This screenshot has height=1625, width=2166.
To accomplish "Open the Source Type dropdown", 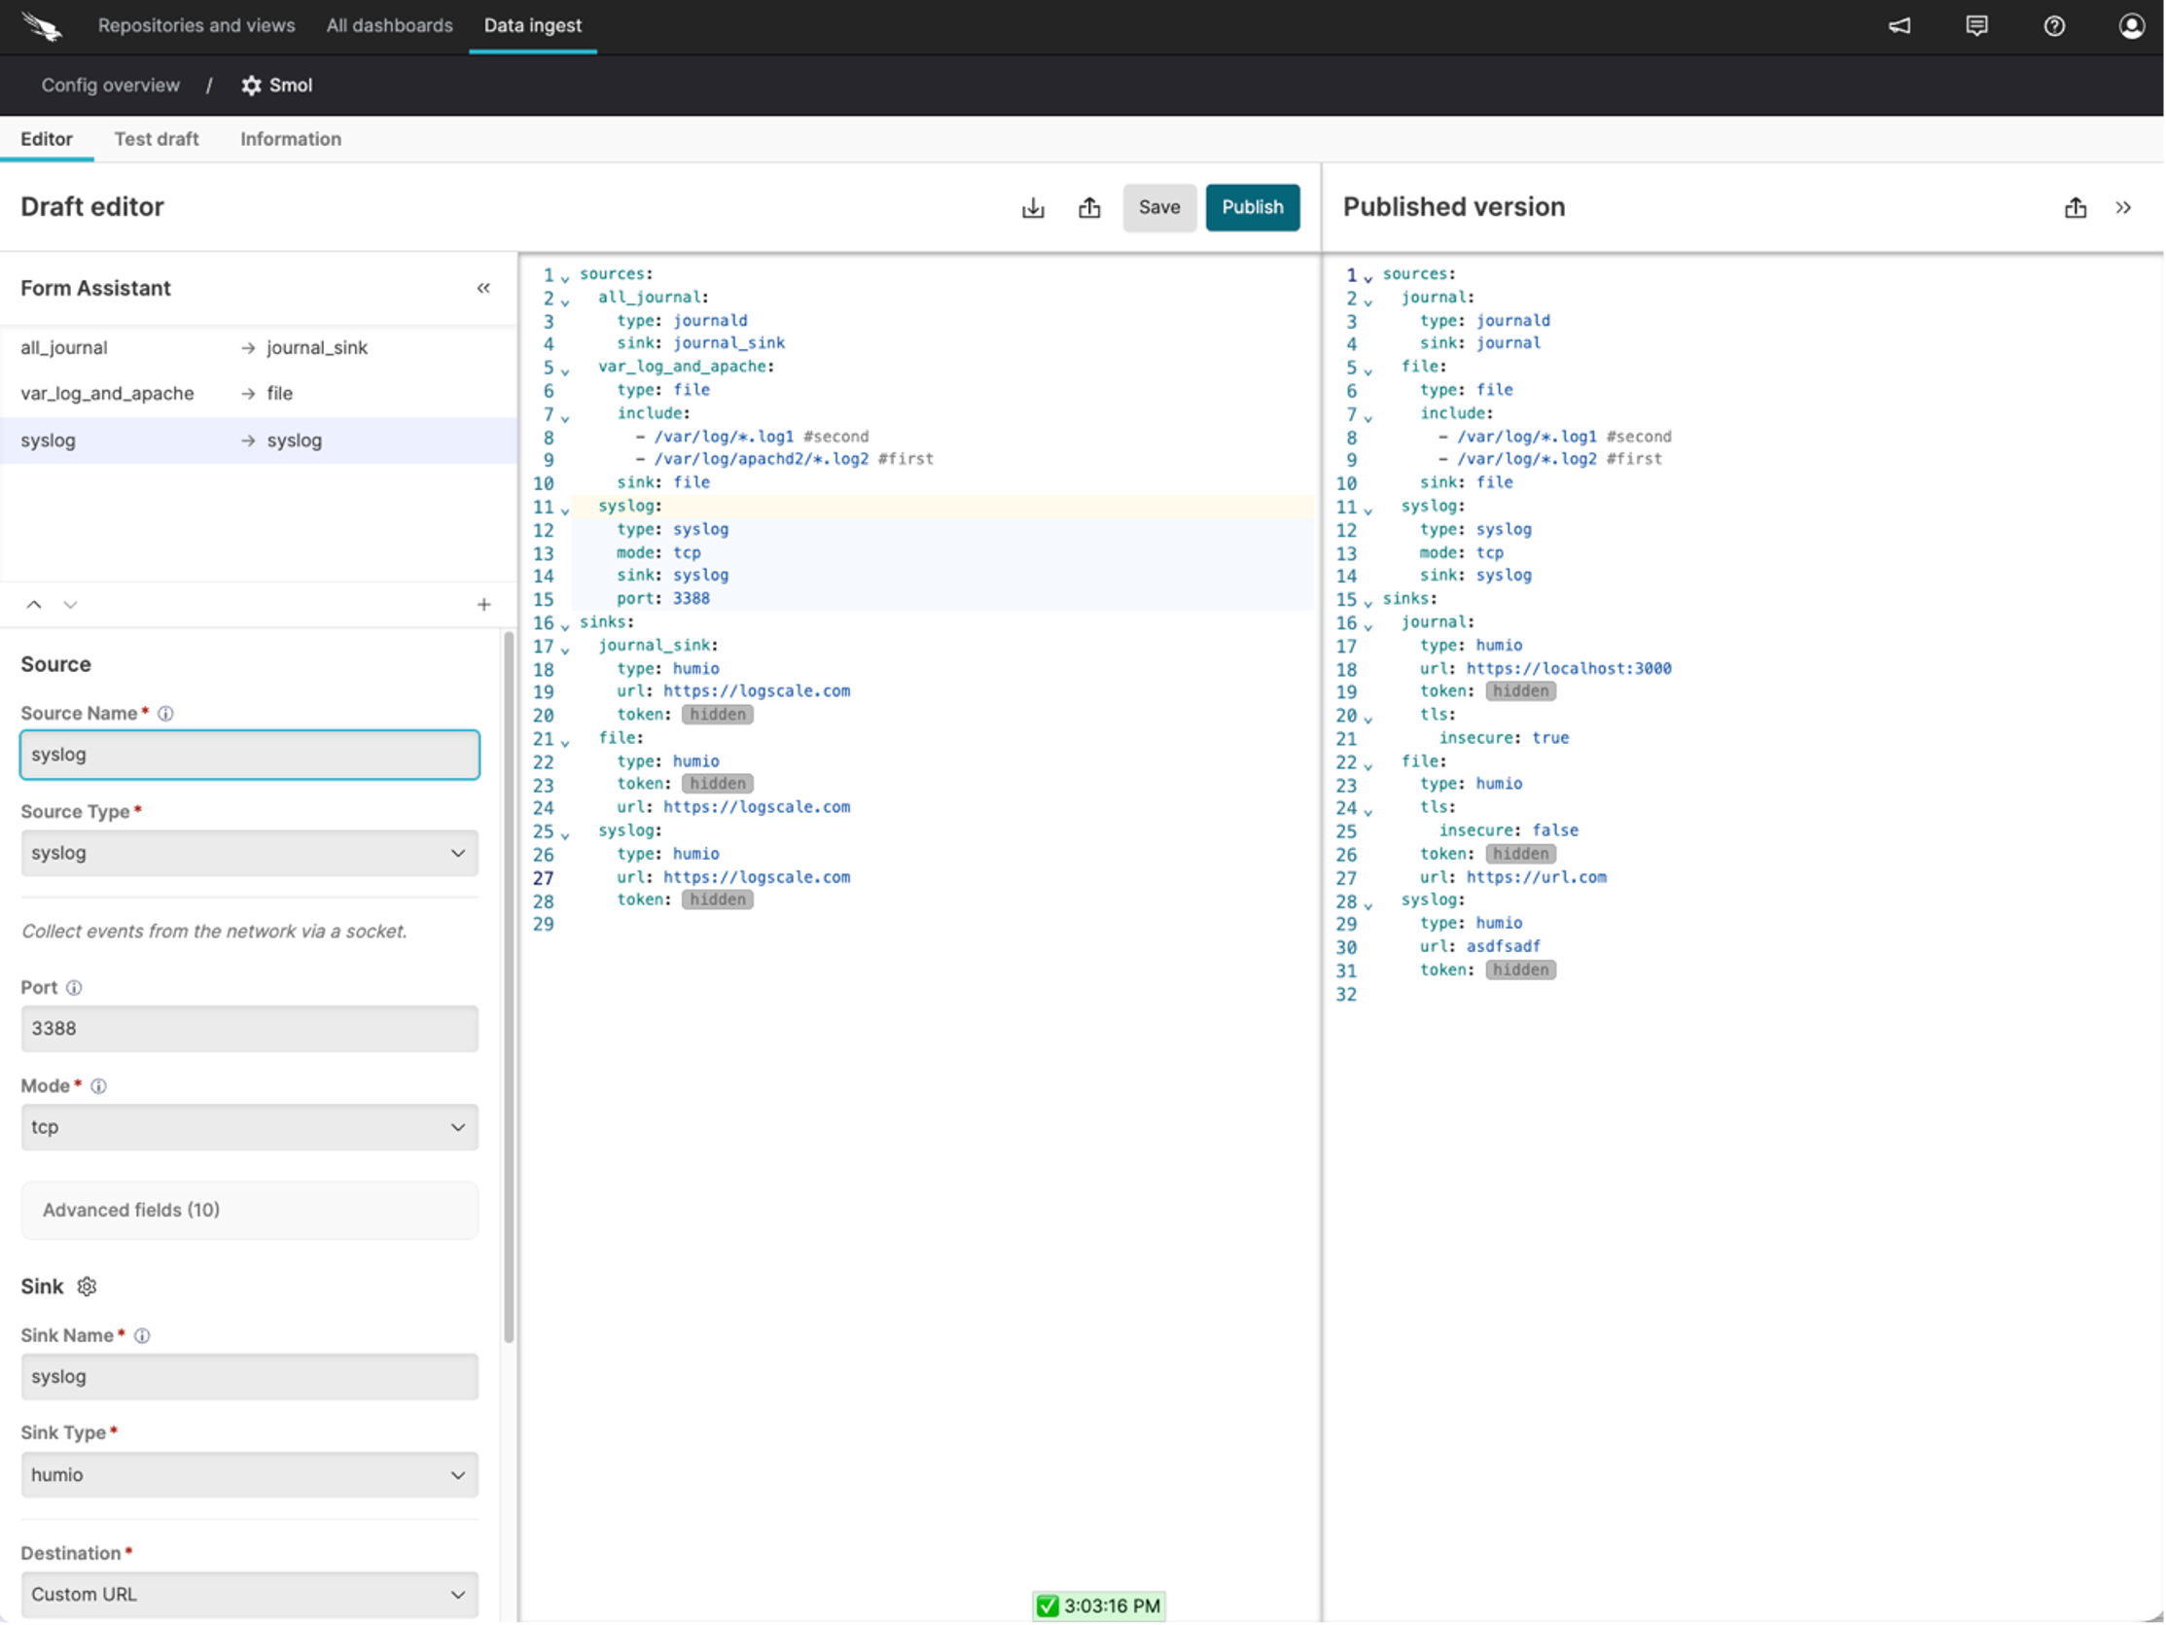I will point(250,854).
